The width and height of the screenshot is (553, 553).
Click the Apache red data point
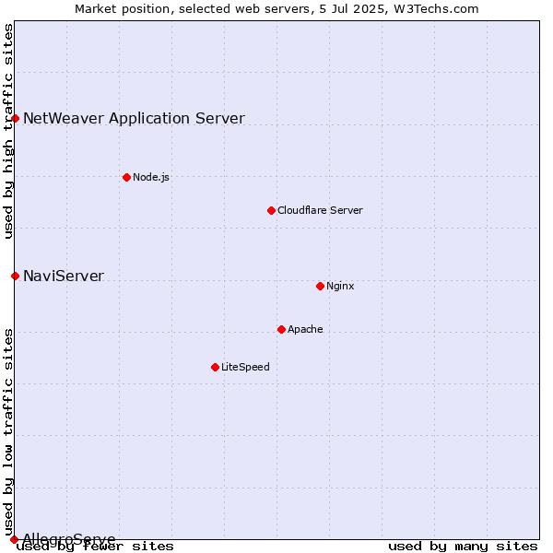click(x=281, y=329)
